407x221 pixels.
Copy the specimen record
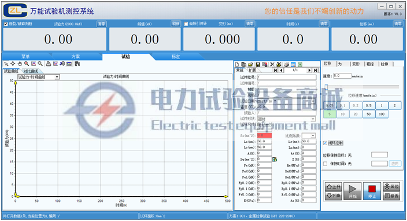[x=243, y=64]
